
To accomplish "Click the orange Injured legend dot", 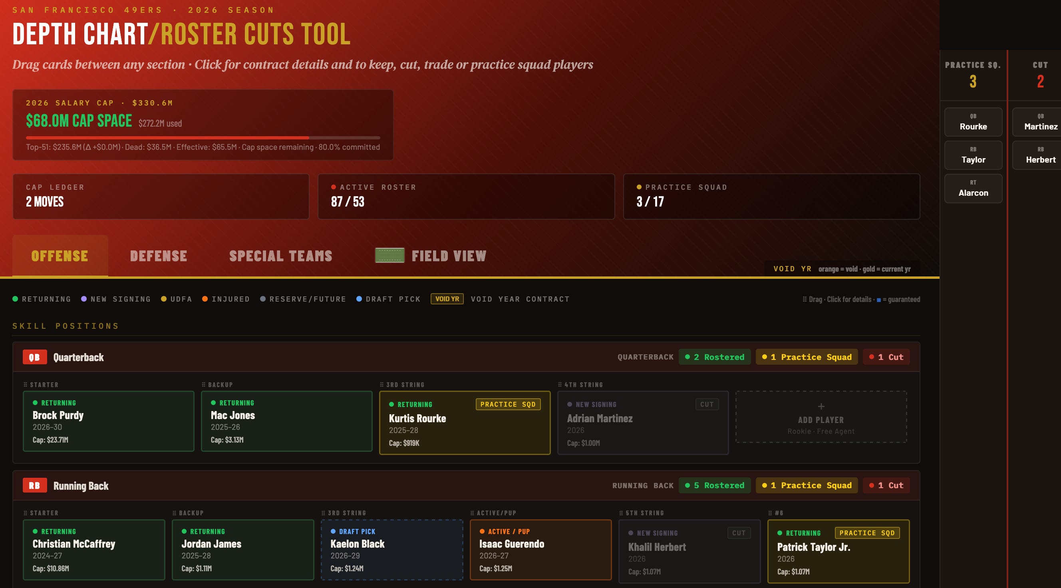I will (x=205, y=299).
